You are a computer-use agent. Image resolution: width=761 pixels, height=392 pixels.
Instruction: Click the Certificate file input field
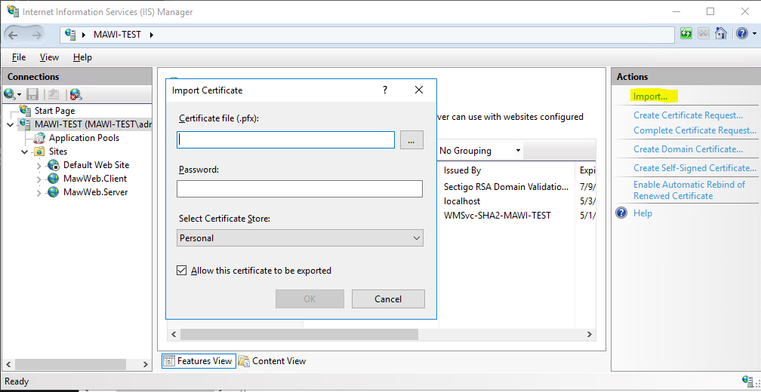[x=286, y=140]
